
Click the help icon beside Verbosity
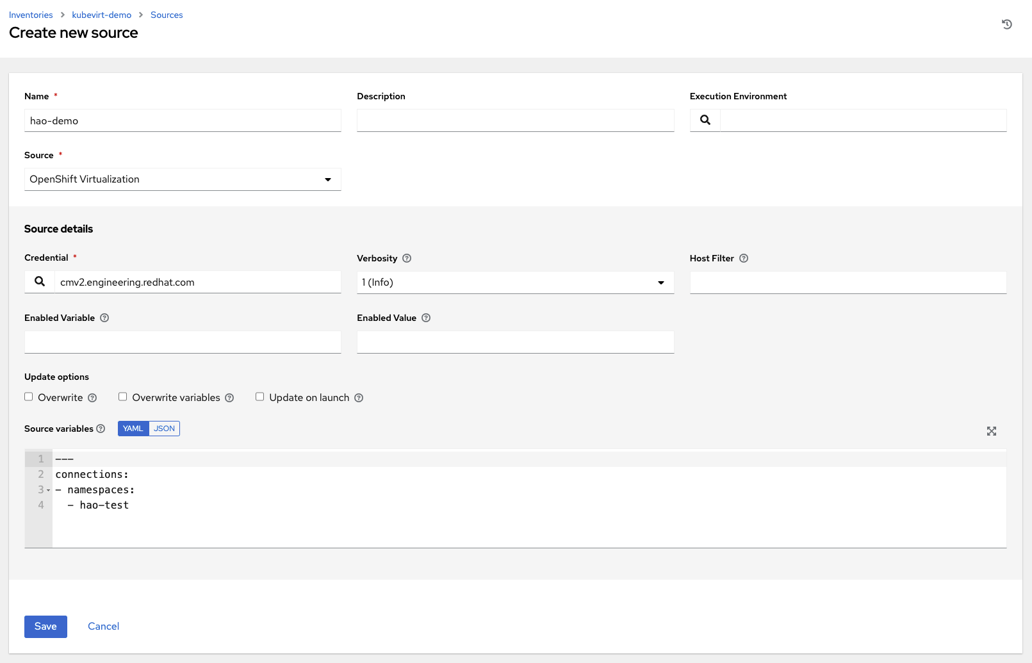point(407,258)
